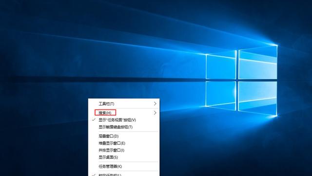Open the 工具栏(T) submenu entry

click(124, 104)
